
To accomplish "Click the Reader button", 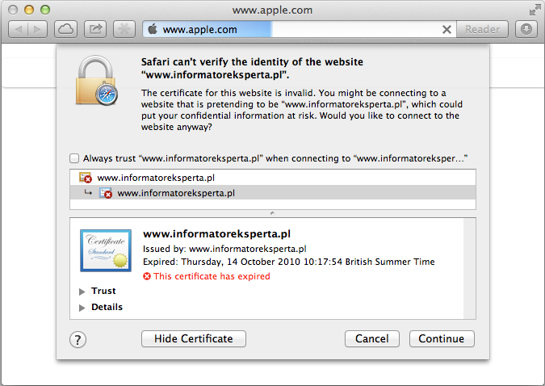I will [x=482, y=30].
